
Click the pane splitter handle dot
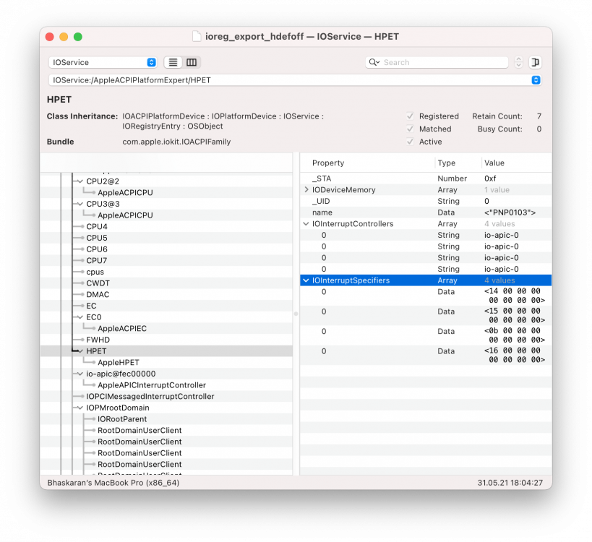[x=296, y=314]
